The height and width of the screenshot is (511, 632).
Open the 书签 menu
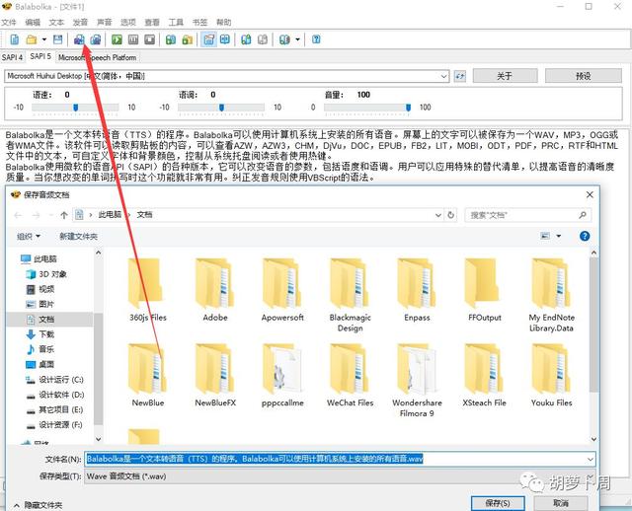pyautogui.click(x=199, y=22)
